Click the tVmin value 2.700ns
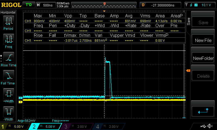The height and width of the screenshot is (130, 217). coord(85,40)
